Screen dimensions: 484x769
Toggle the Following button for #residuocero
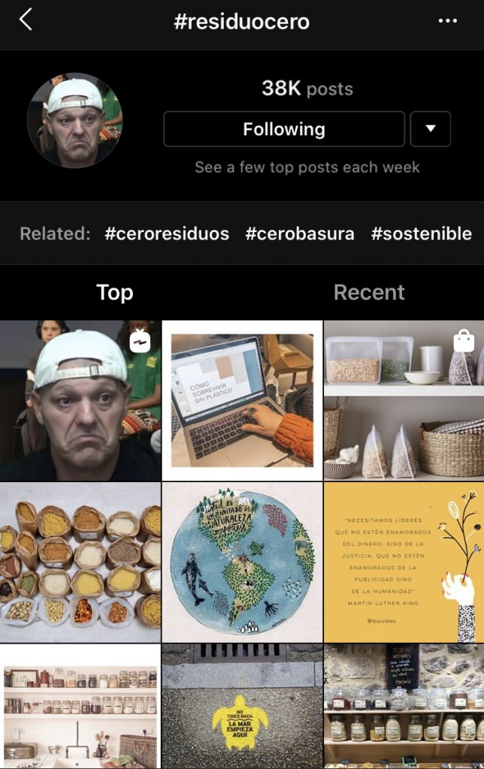[284, 129]
